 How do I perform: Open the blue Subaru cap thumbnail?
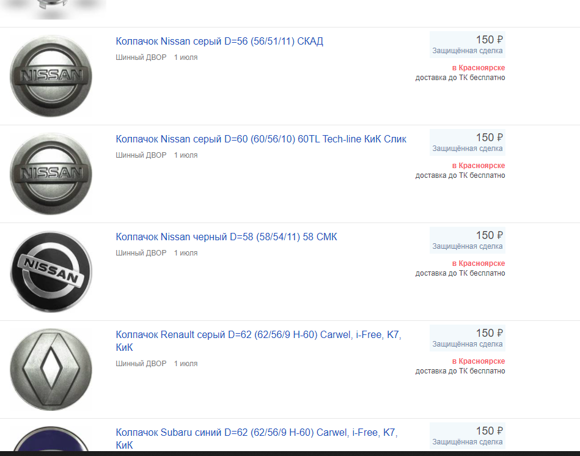pyautogui.click(x=51, y=439)
